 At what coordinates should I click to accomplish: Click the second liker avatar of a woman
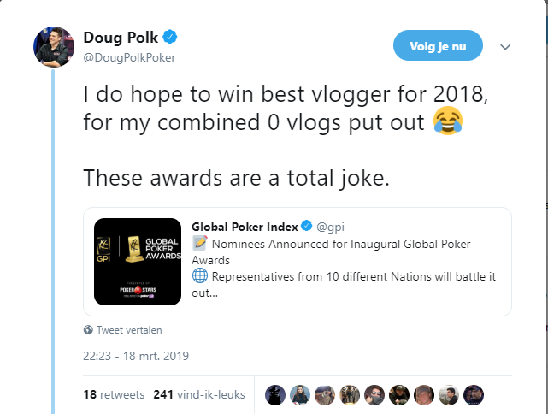click(300, 395)
